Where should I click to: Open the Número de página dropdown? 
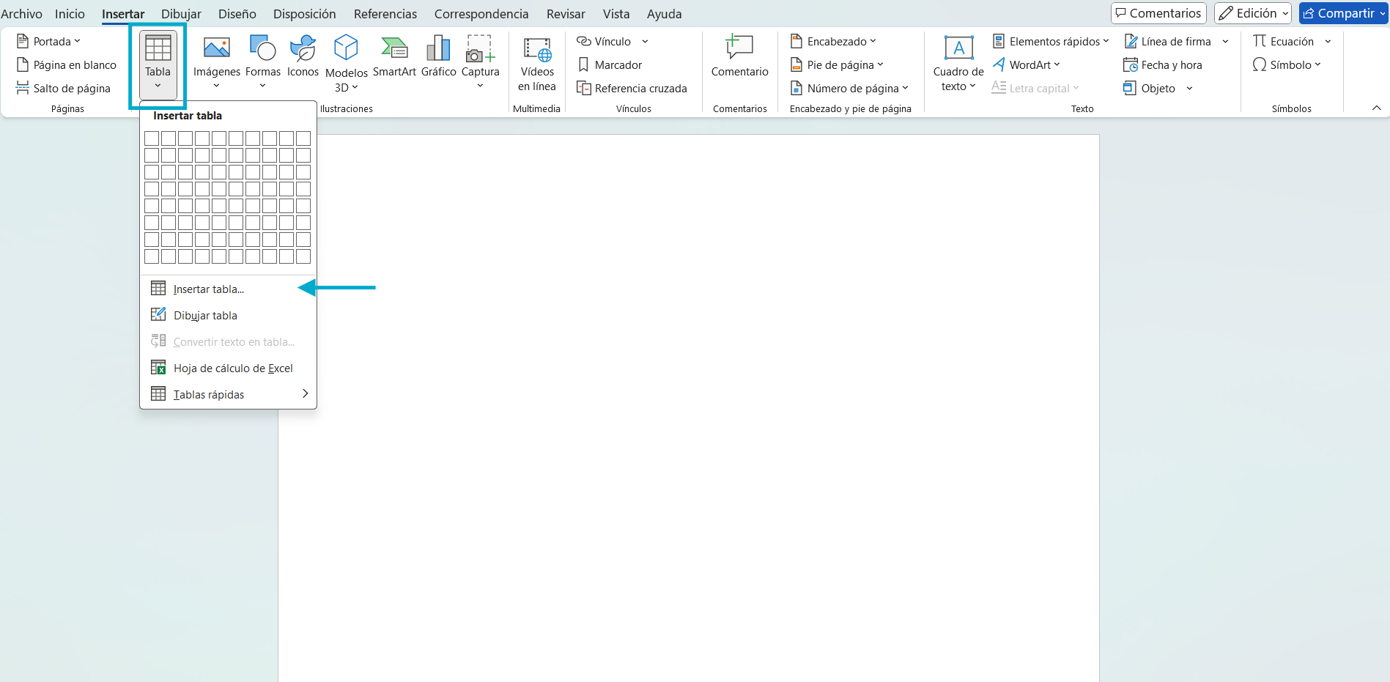coord(849,89)
